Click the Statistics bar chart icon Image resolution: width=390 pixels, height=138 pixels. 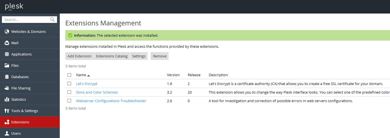point(7,99)
